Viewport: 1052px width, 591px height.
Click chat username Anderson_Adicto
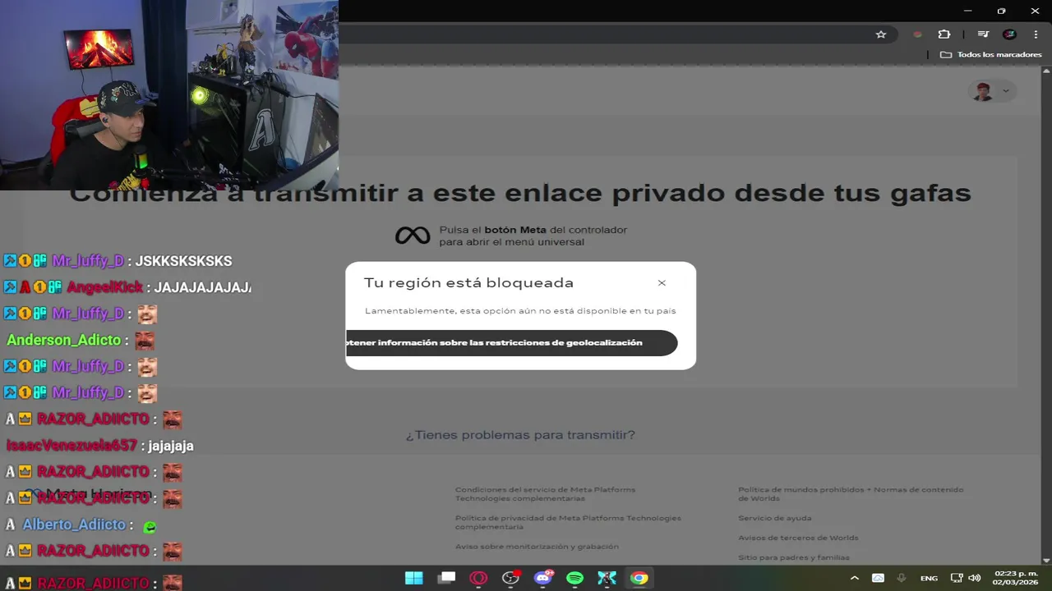pyautogui.click(x=63, y=340)
